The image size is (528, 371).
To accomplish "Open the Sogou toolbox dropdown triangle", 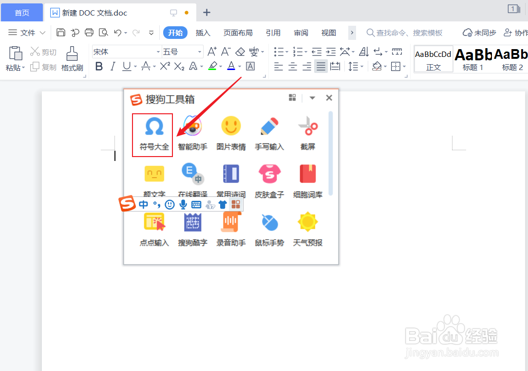I will 312,98.
